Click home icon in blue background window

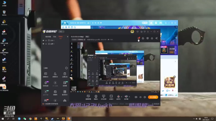point(151,23)
